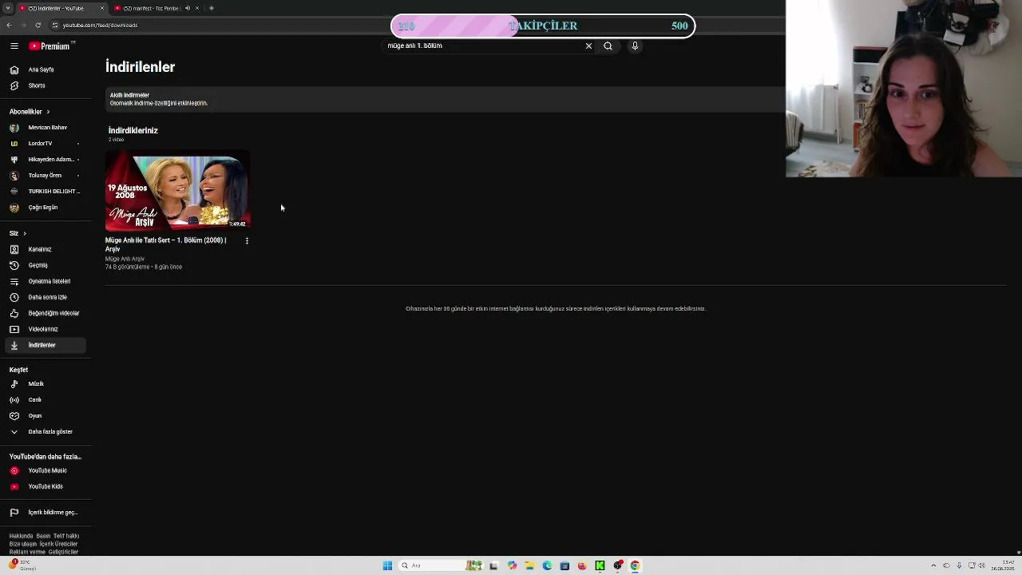Click the TAKİPÇİLER follower goal progress bar

[543, 26]
